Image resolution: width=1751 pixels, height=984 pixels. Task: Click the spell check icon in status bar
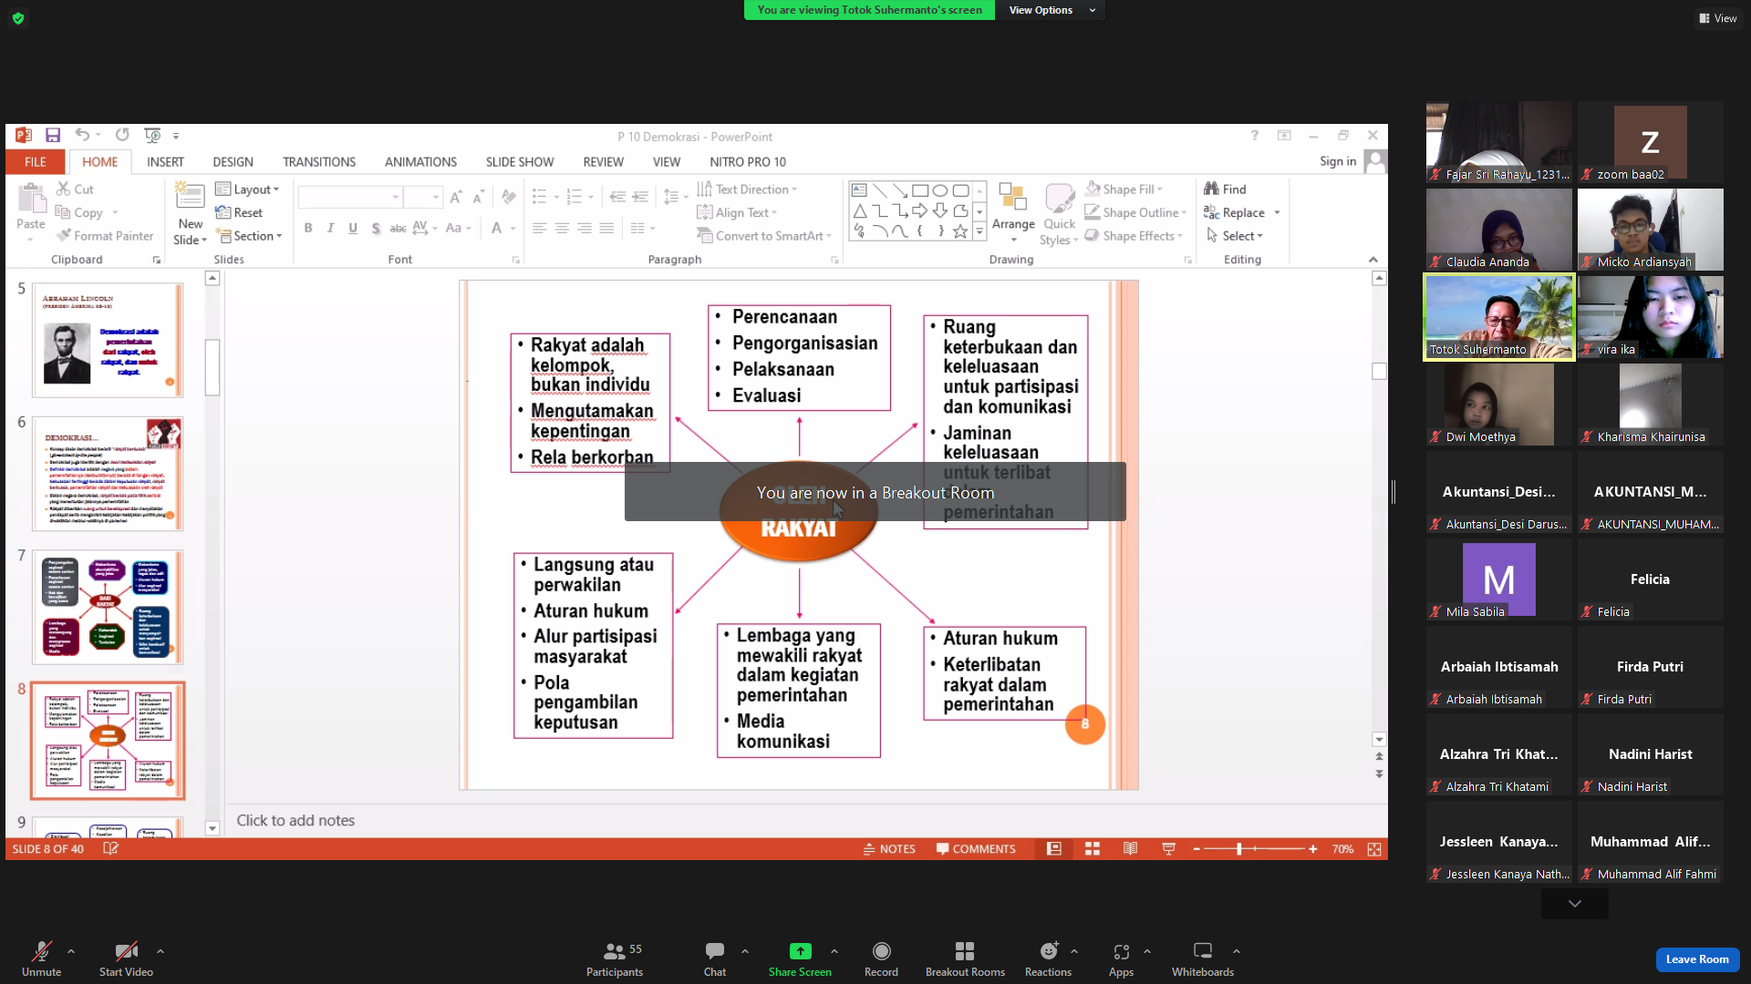click(110, 849)
